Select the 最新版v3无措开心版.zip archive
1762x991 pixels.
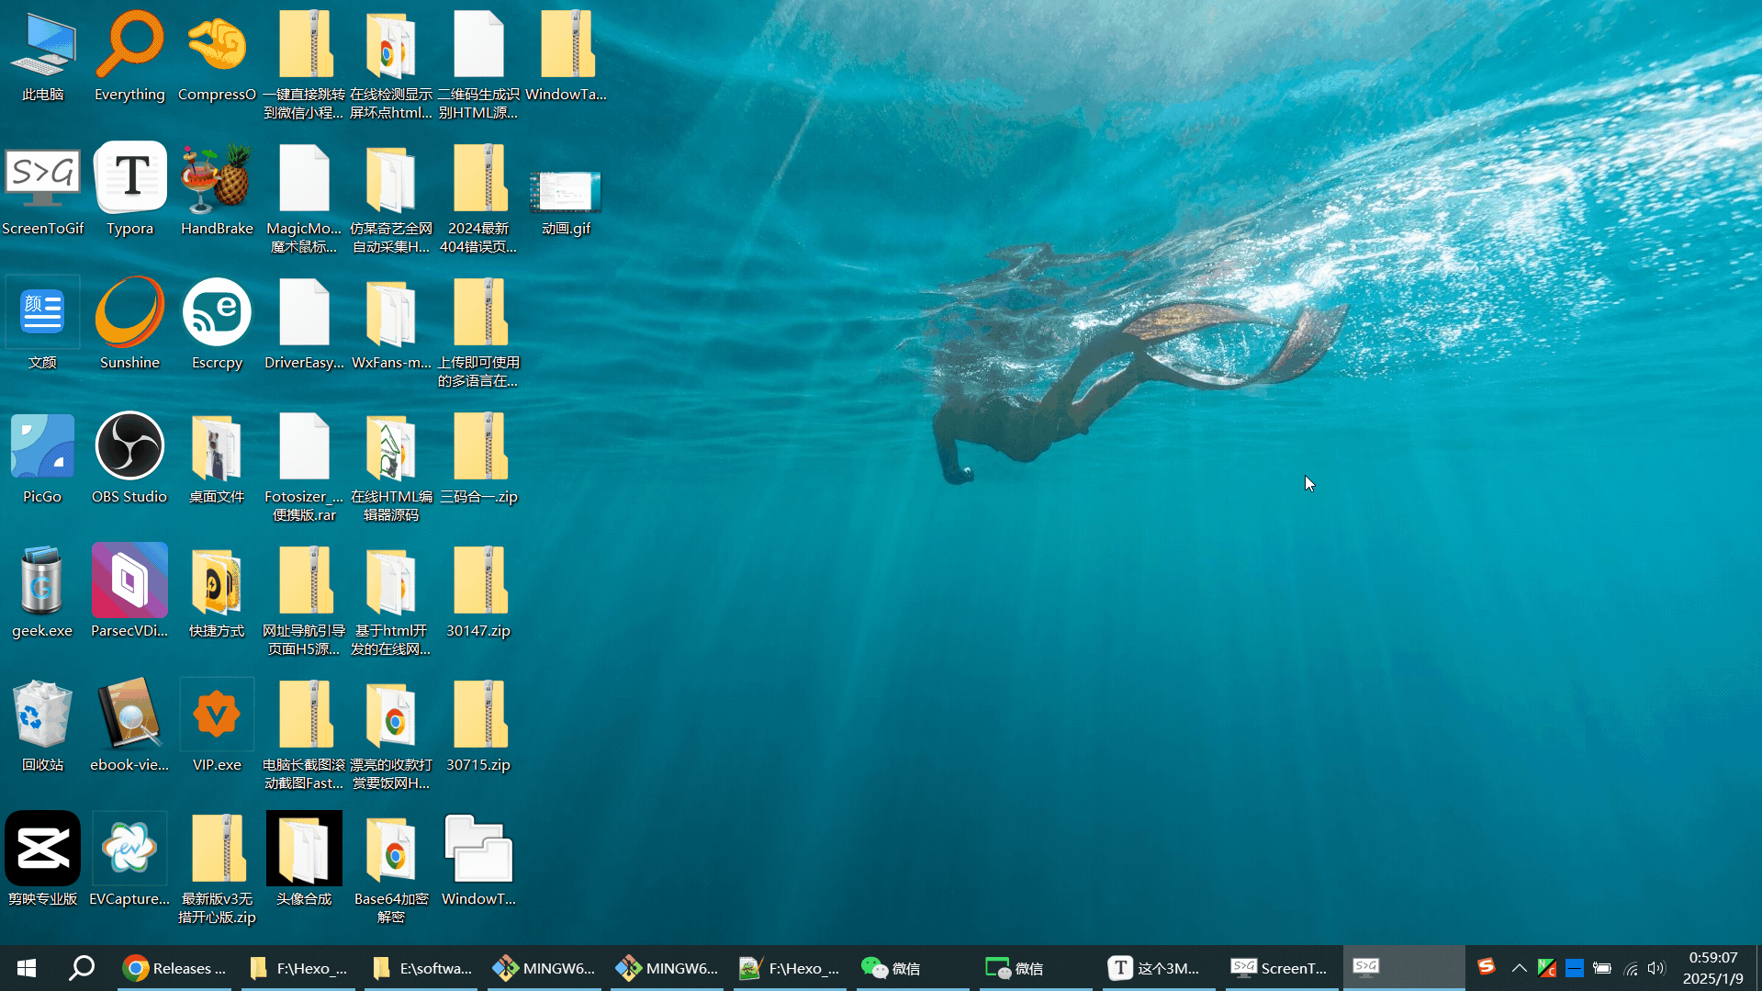pyautogui.click(x=217, y=869)
